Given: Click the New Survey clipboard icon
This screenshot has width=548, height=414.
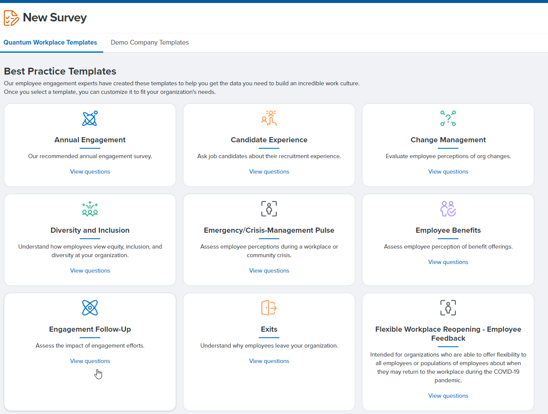Looking at the screenshot, I should [x=11, y=18].
